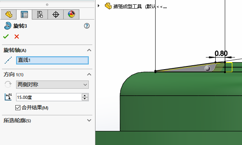Viewport: 242px width, 145px height.
Task: Open the FeatureManager design tree tab
Action: pyautogui.click(x=9, y=14)
